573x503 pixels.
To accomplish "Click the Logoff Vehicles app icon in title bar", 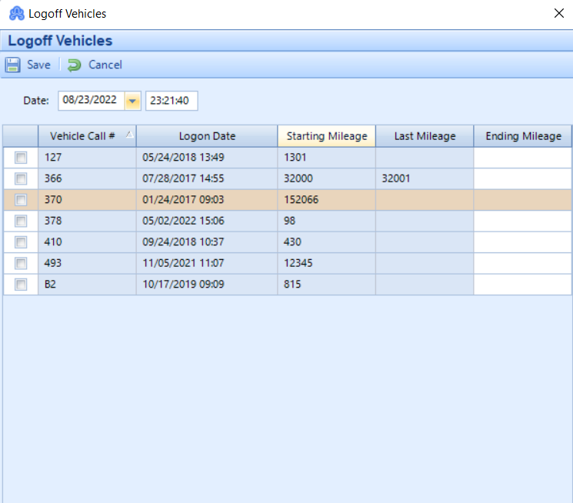I will pos(16,14).
